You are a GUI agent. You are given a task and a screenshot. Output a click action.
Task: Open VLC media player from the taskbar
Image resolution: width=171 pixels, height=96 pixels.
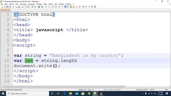tap(101, 94)
